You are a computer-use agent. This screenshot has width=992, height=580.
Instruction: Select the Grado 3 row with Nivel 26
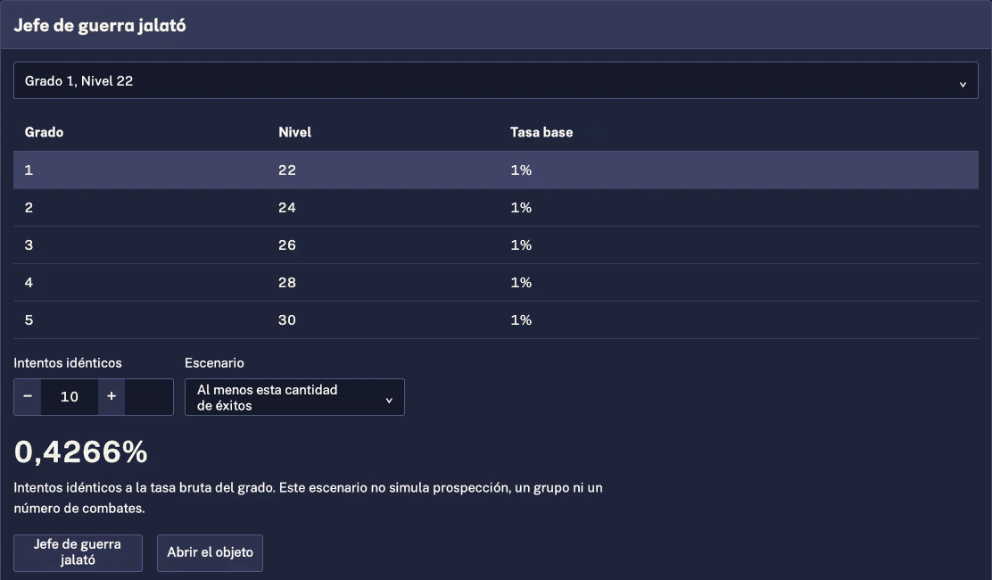click(x=495, y=244)
